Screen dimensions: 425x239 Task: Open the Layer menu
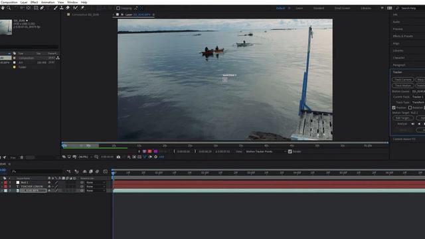click(x=24, y=2)
